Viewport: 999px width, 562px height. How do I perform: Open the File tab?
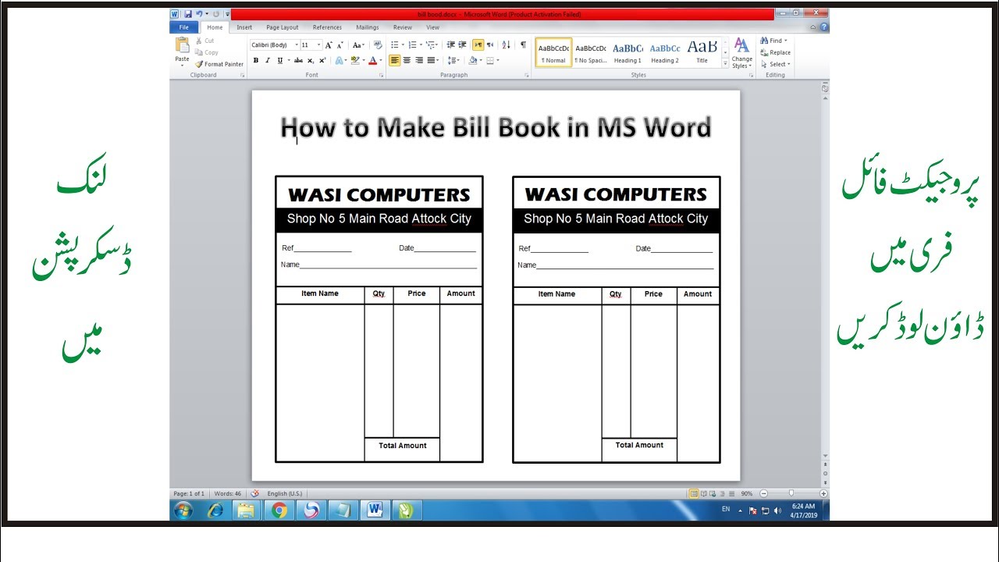184,27
